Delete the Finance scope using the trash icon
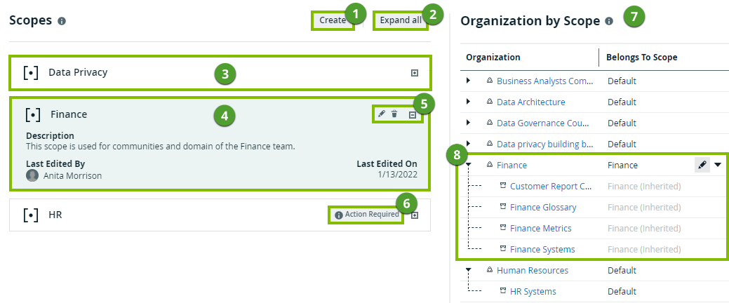This screenshot has width=729, height=303. (x=394, y=114)
